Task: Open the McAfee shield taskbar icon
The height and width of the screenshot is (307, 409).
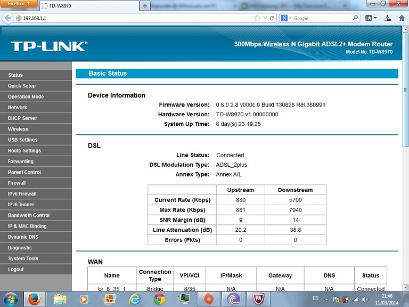Action: 258,299
